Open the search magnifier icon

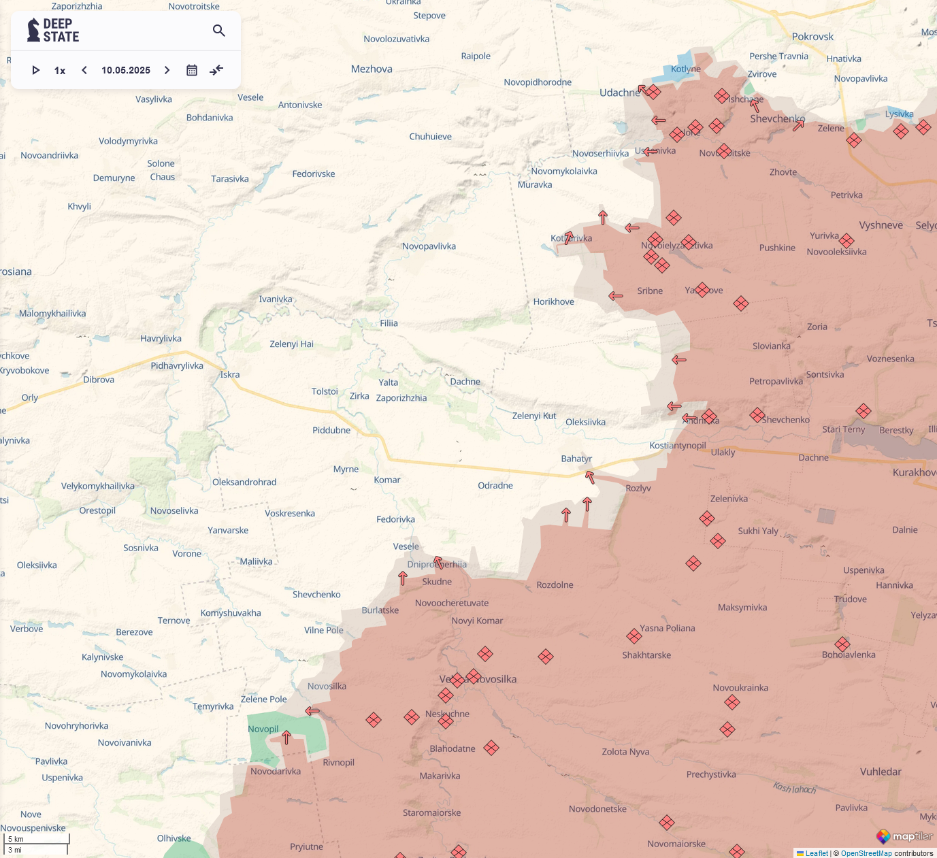pyautogui.click(x=219, y=31)
